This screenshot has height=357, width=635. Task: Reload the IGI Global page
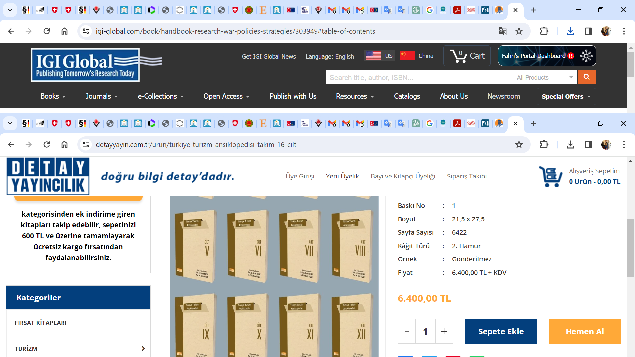[47, 31]
